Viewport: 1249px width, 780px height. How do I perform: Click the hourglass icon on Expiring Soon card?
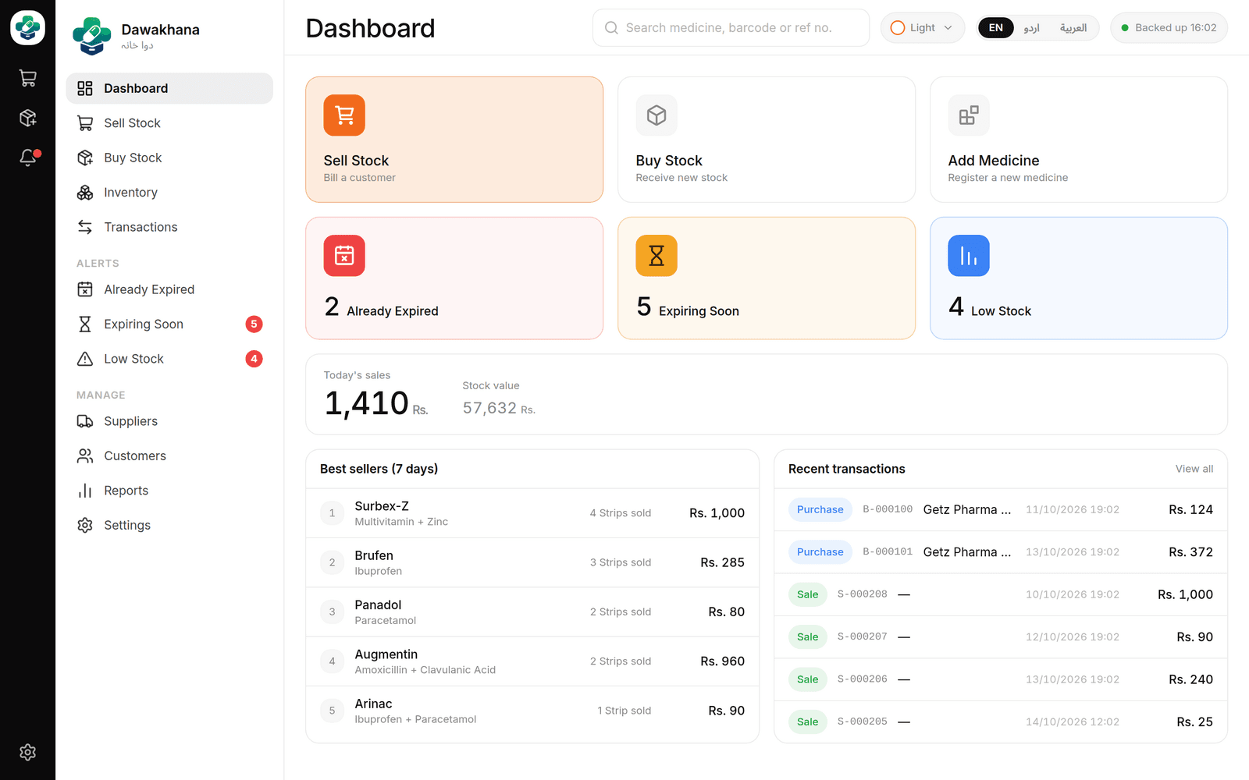pos(657,256)
